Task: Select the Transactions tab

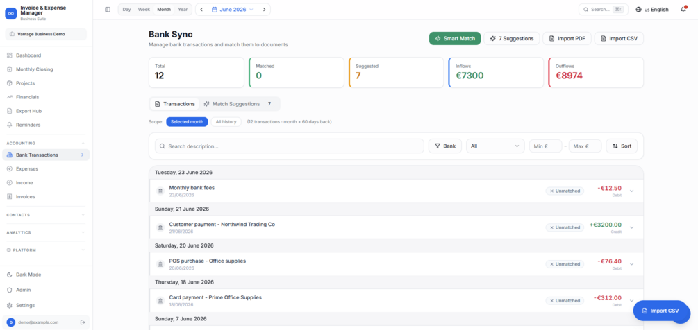Action: tap(175, 104)
